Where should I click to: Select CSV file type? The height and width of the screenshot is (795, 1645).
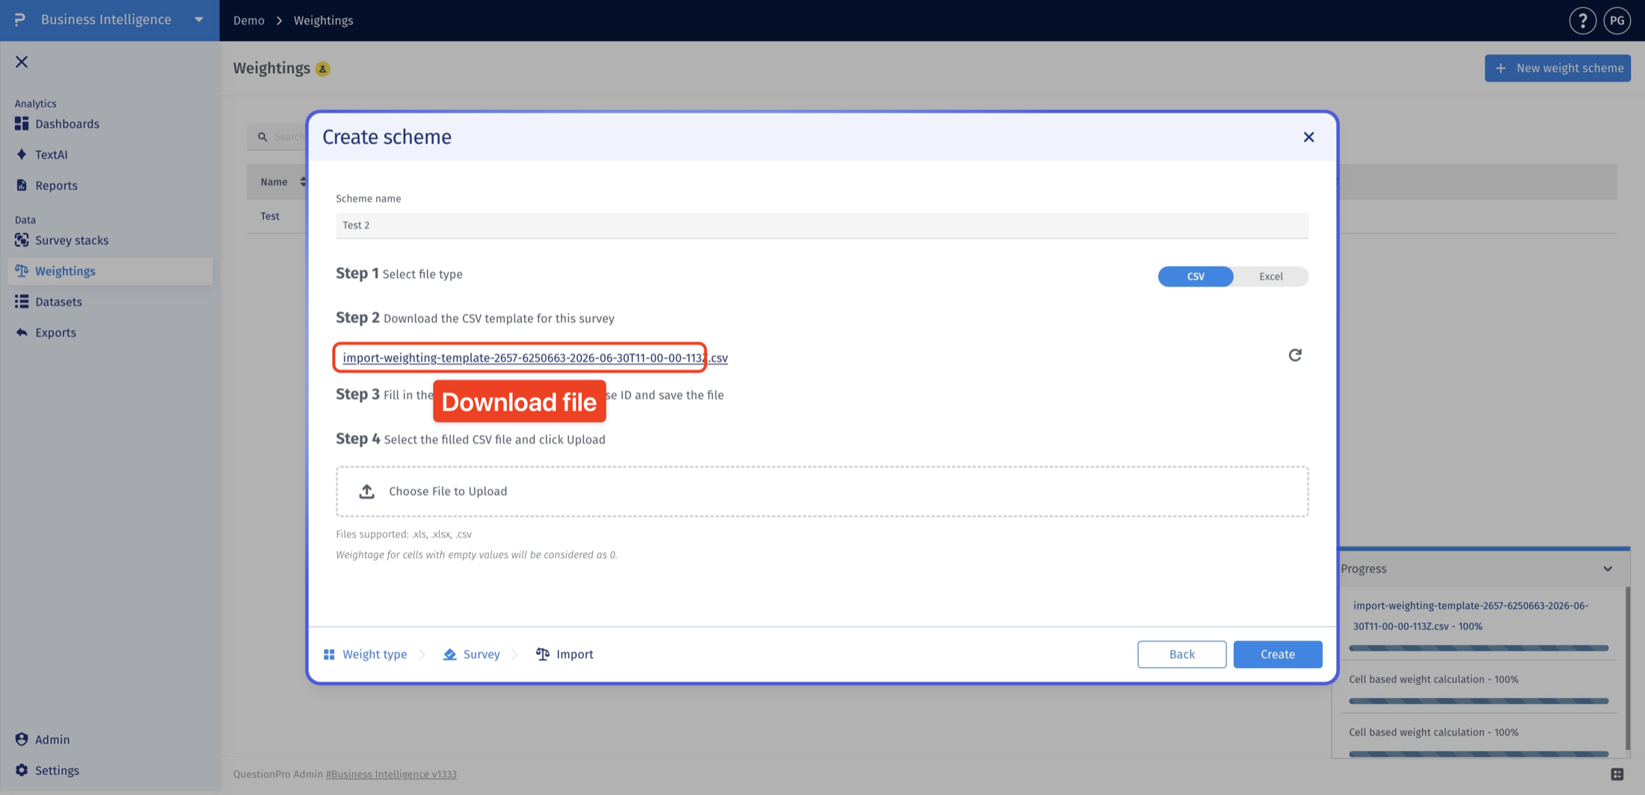point(1196,276)
